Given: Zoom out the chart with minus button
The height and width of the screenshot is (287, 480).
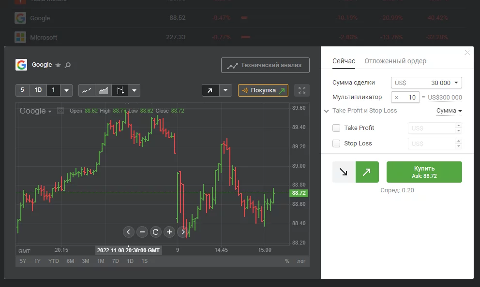Looking at the screenshot, I should click(x=142, y=232).
